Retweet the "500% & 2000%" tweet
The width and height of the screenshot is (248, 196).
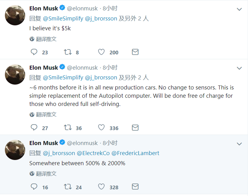[x=68, y=187]
